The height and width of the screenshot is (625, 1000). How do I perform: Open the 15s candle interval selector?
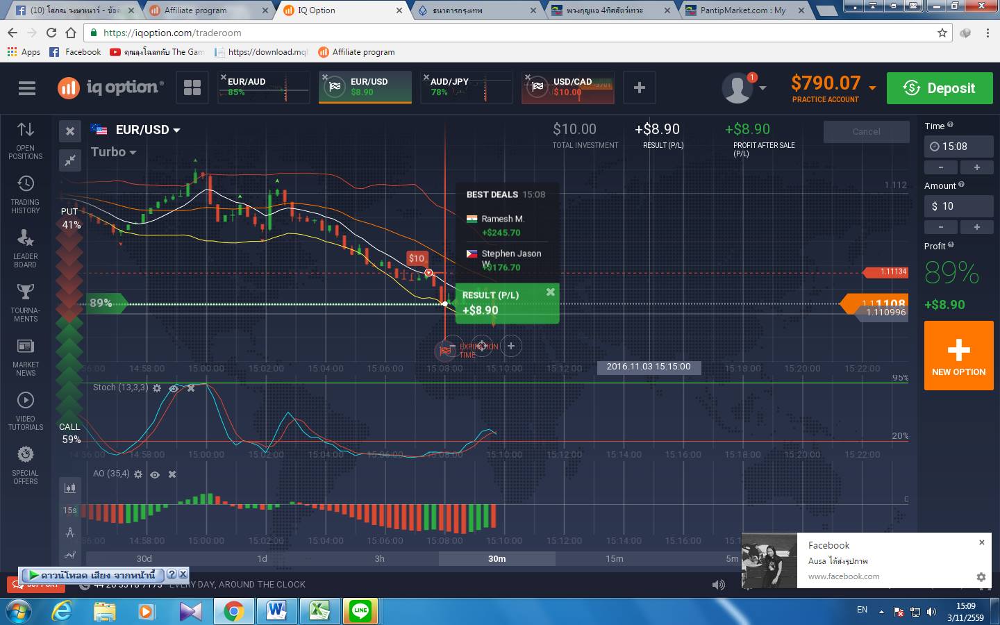tap(70, 510)
